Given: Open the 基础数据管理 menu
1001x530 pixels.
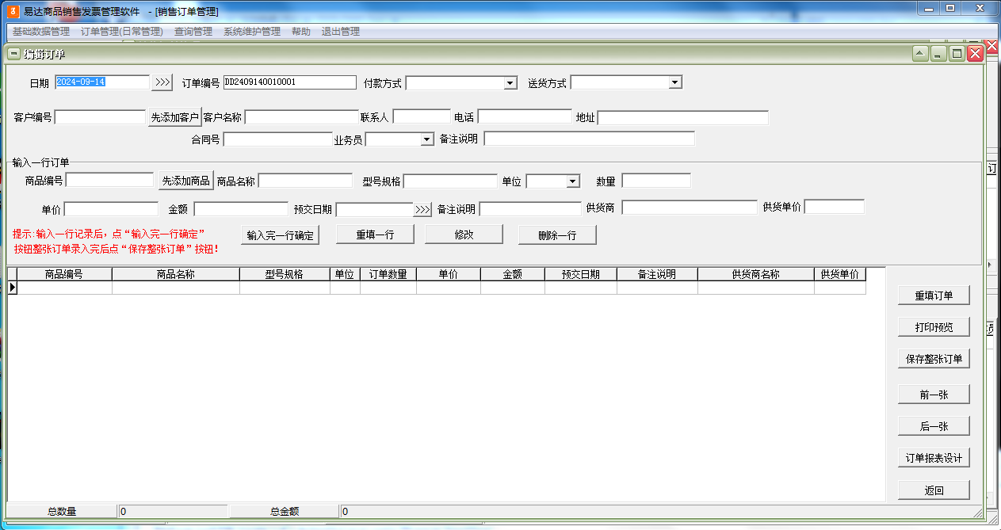Looking at the screenshot, I should (41, 32).
